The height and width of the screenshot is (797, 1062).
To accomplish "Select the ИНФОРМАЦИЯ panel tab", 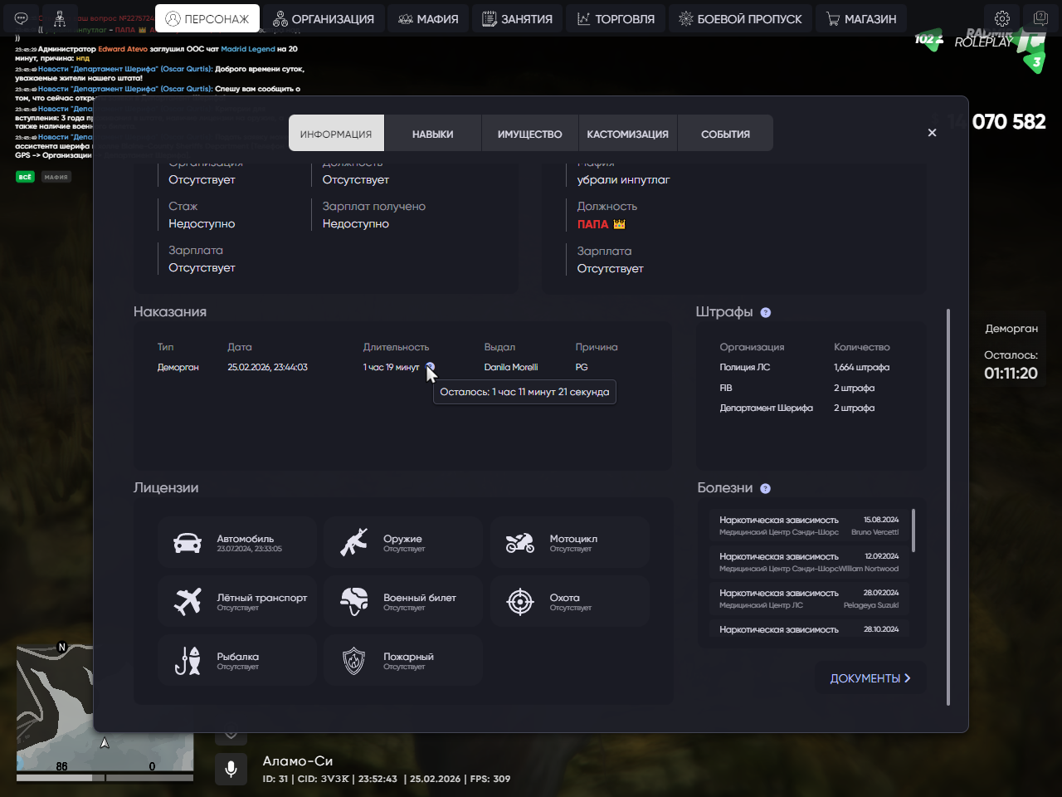I will [336, 134].
